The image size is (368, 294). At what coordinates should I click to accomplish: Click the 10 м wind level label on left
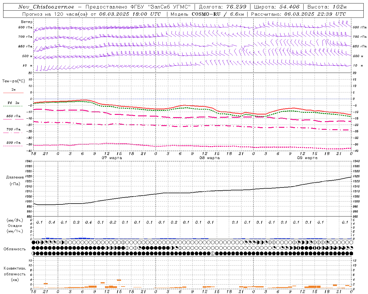click(x=27, y=66)
